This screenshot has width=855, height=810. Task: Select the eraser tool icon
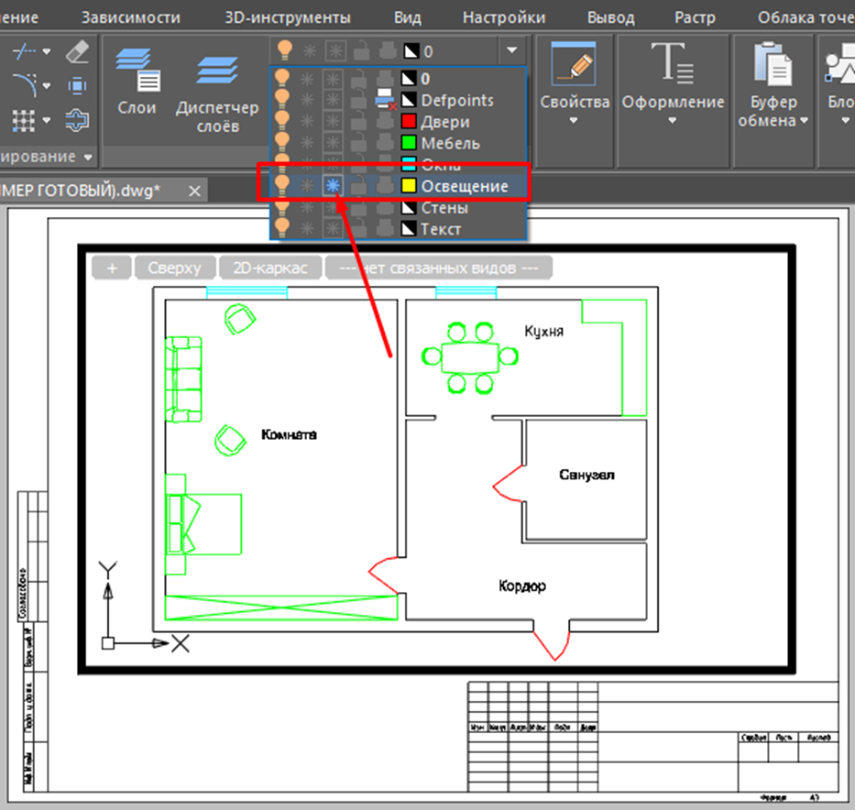[78, 51]
